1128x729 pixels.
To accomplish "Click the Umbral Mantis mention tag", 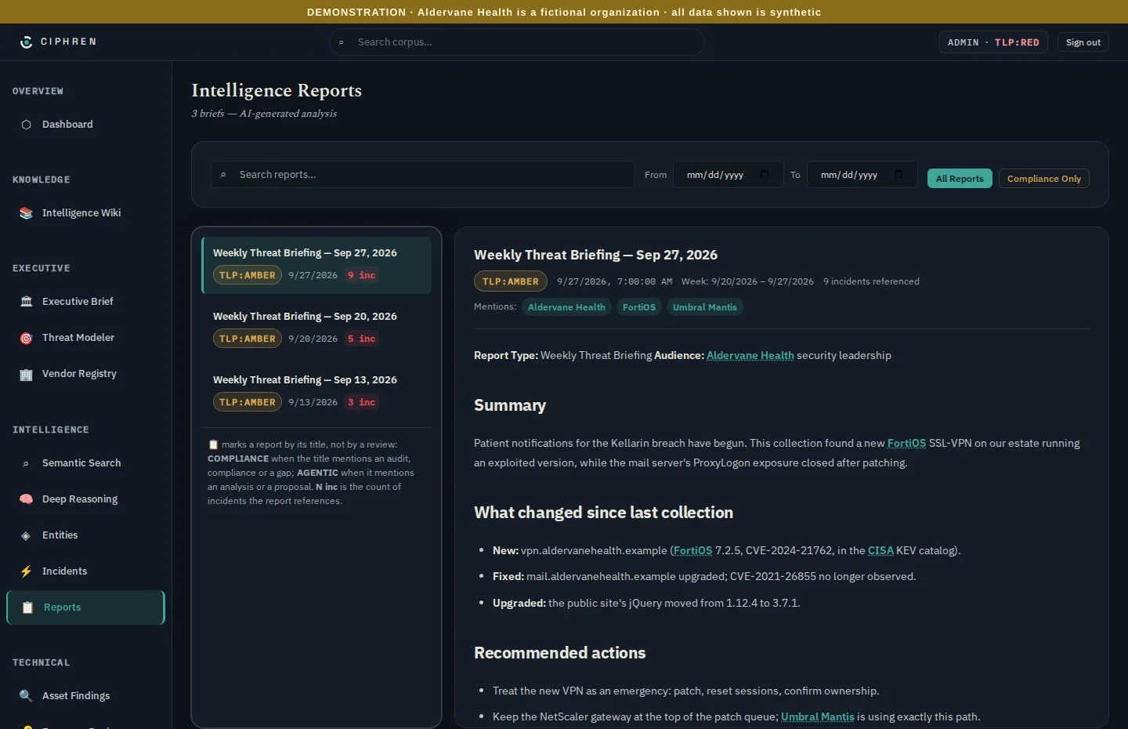I will (x=705, y=307).
